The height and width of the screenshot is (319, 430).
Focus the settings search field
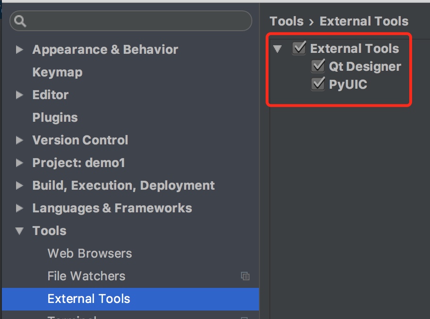point(137,21)
